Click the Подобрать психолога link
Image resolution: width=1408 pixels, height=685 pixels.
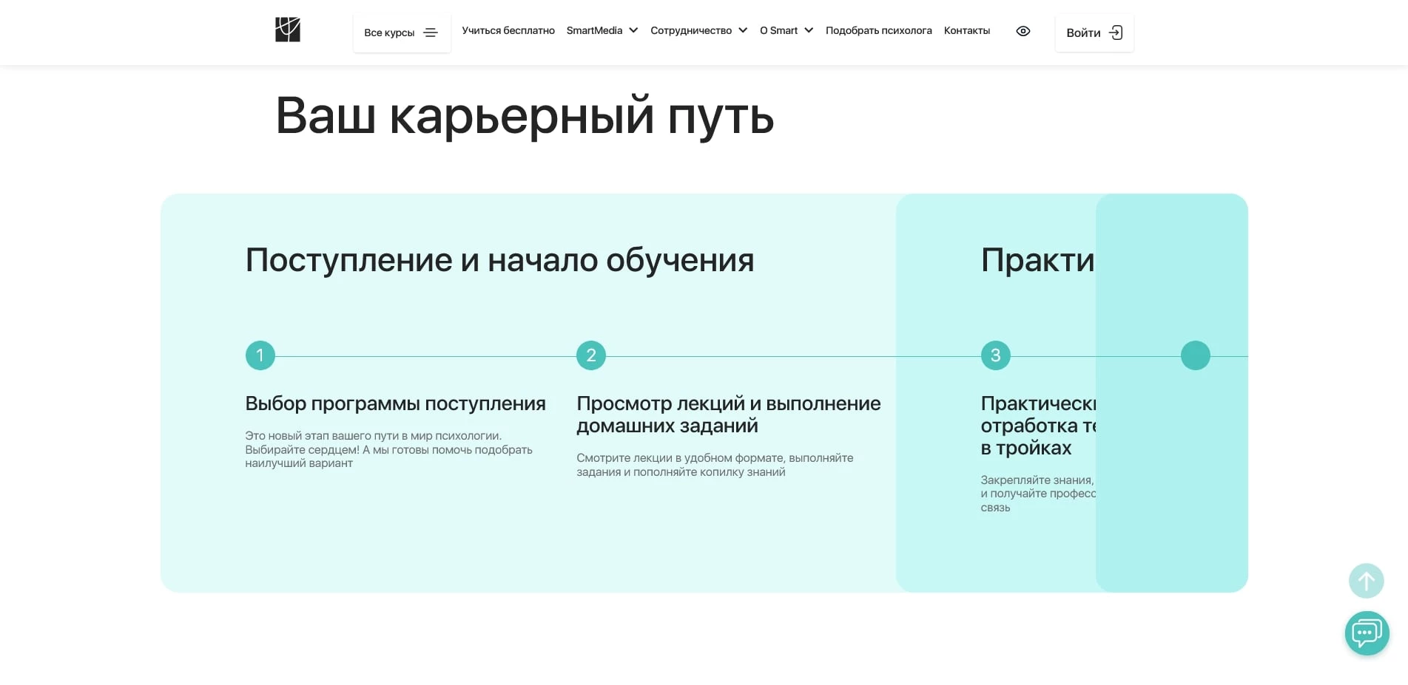(878, 30)
